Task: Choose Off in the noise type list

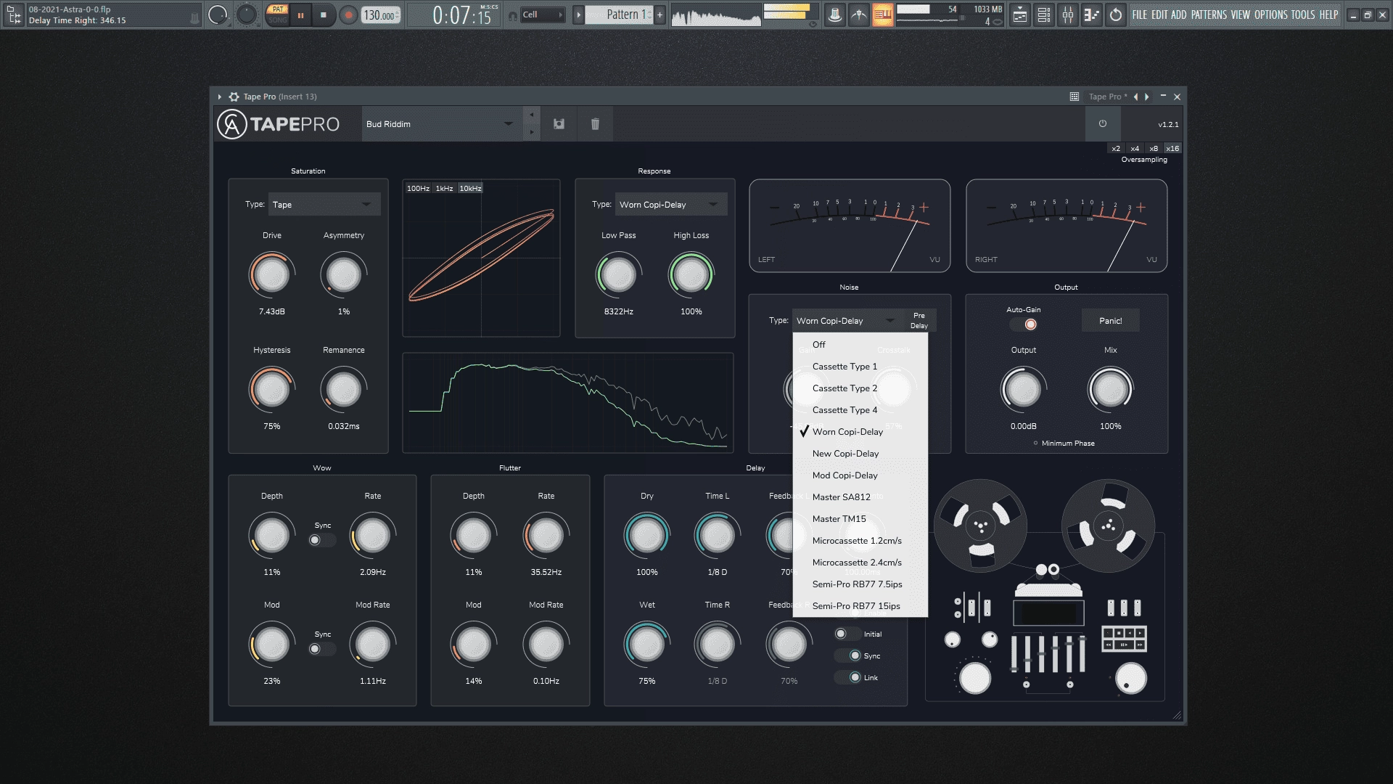Action: tap(860, 345)
